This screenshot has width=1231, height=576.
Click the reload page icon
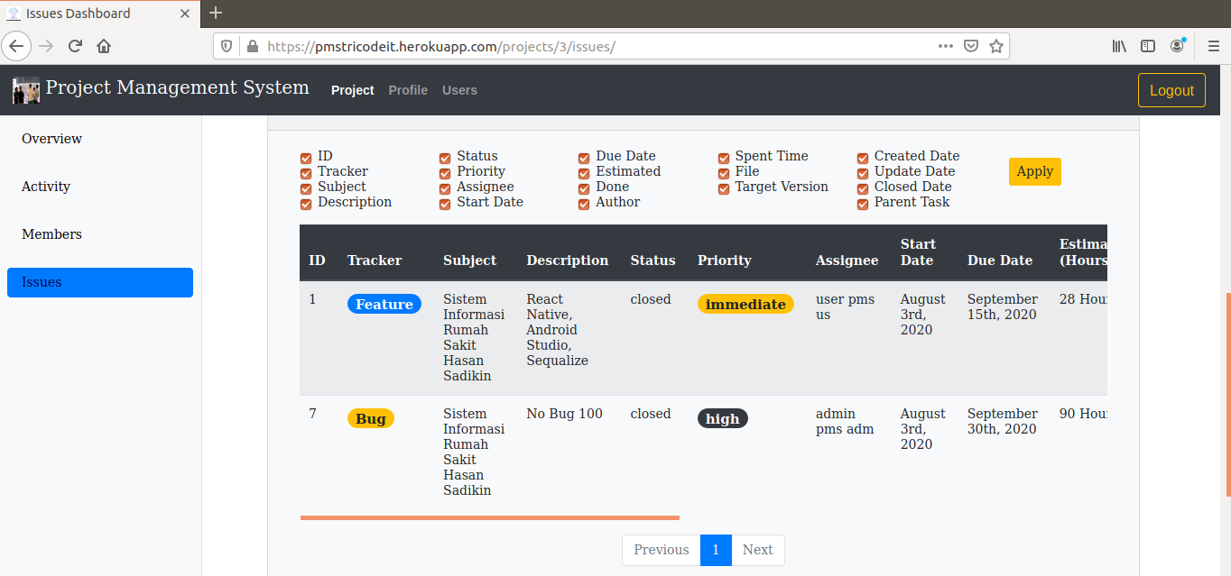pos(74,46)
